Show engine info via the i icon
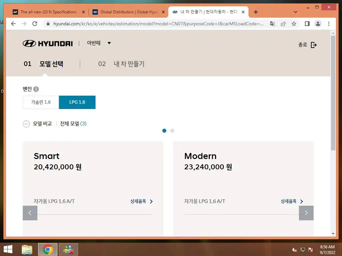 point(36,89)
